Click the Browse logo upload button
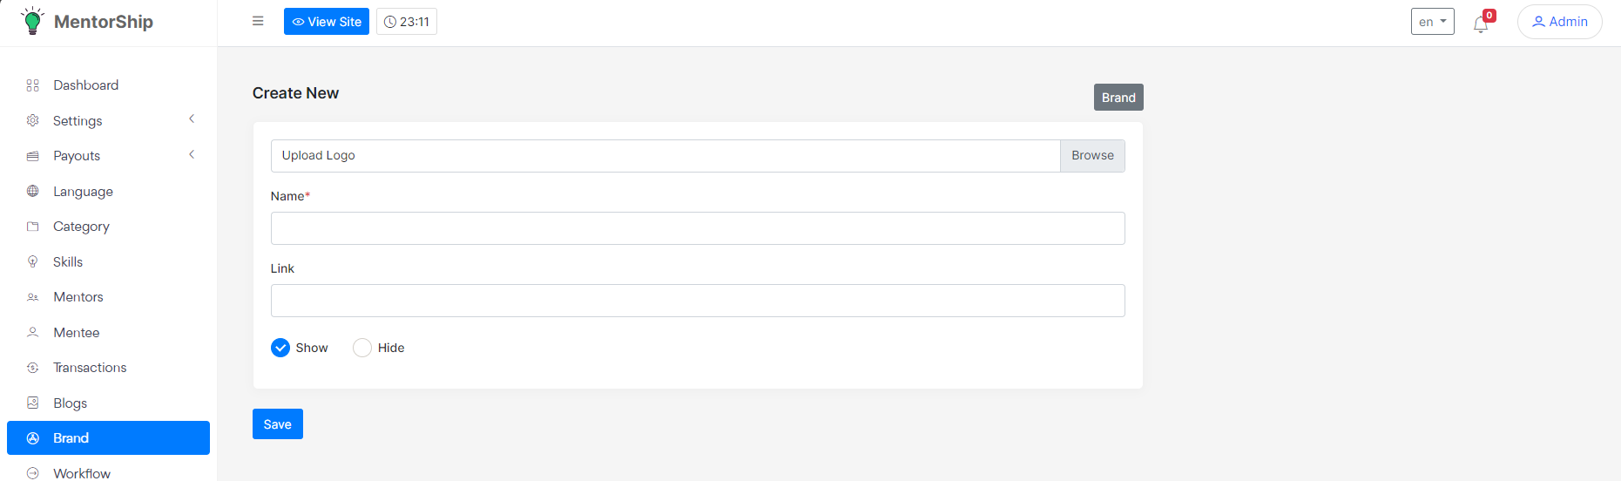This screenshot has width=1621, height=481. coord(1092,156)
